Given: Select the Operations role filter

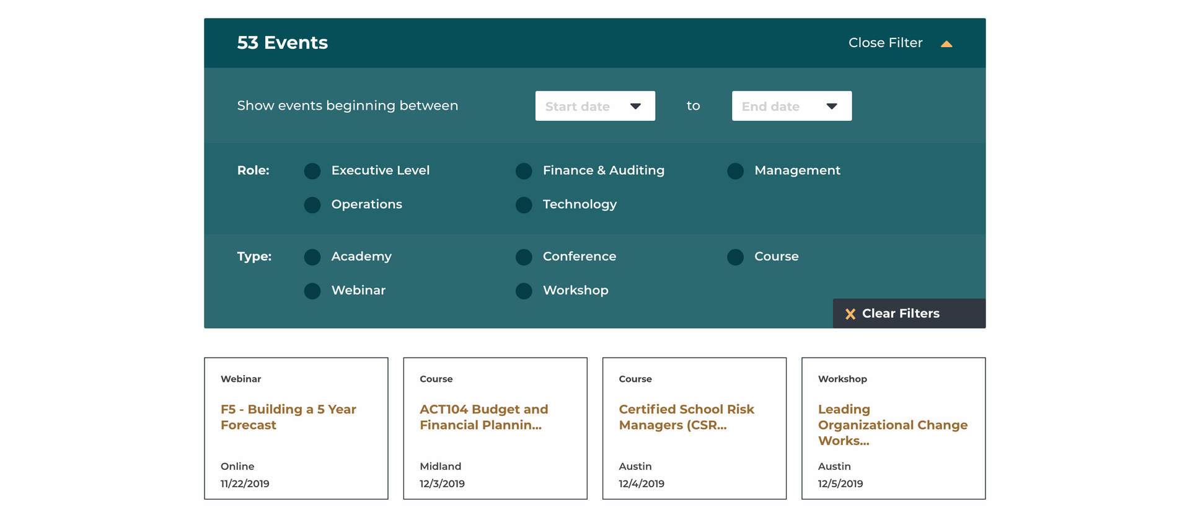Looking at the screenshot, I should point(312,205).
